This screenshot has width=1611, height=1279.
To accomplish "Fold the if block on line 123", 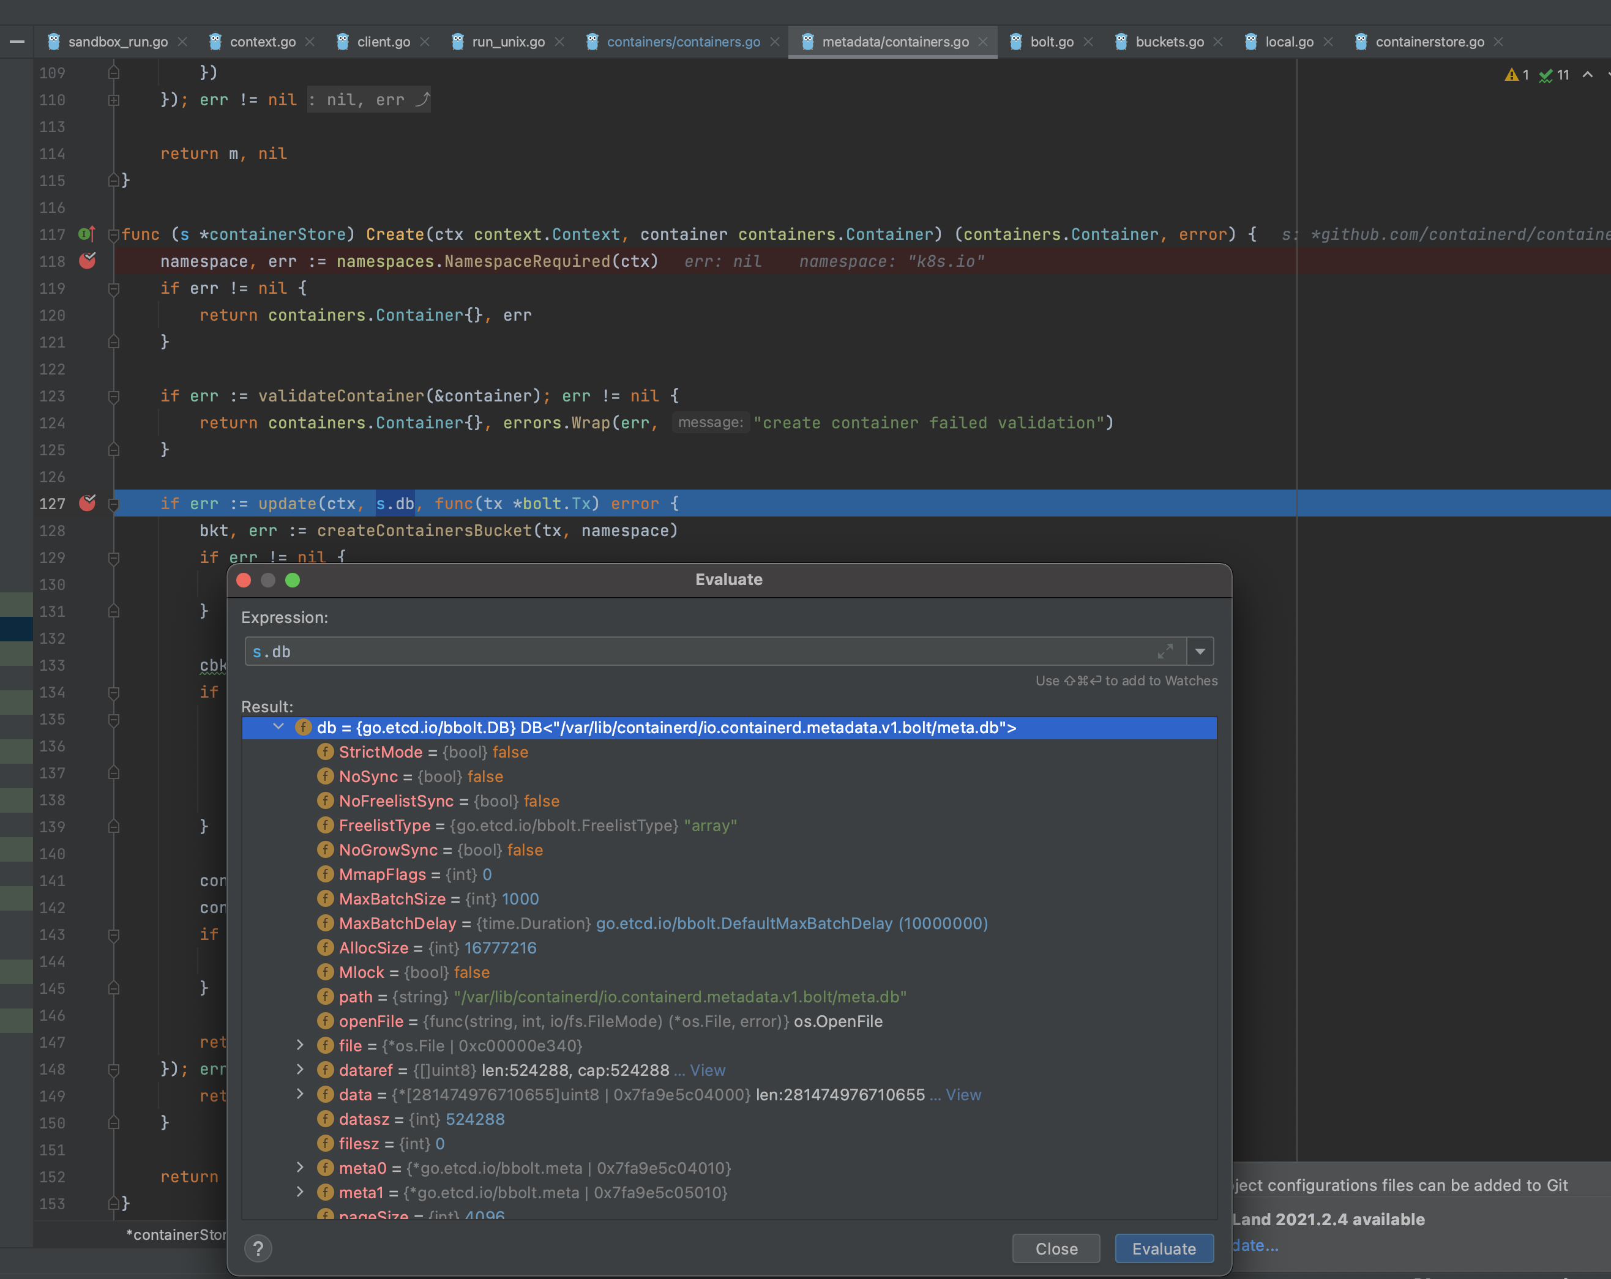I will (114, 396).
